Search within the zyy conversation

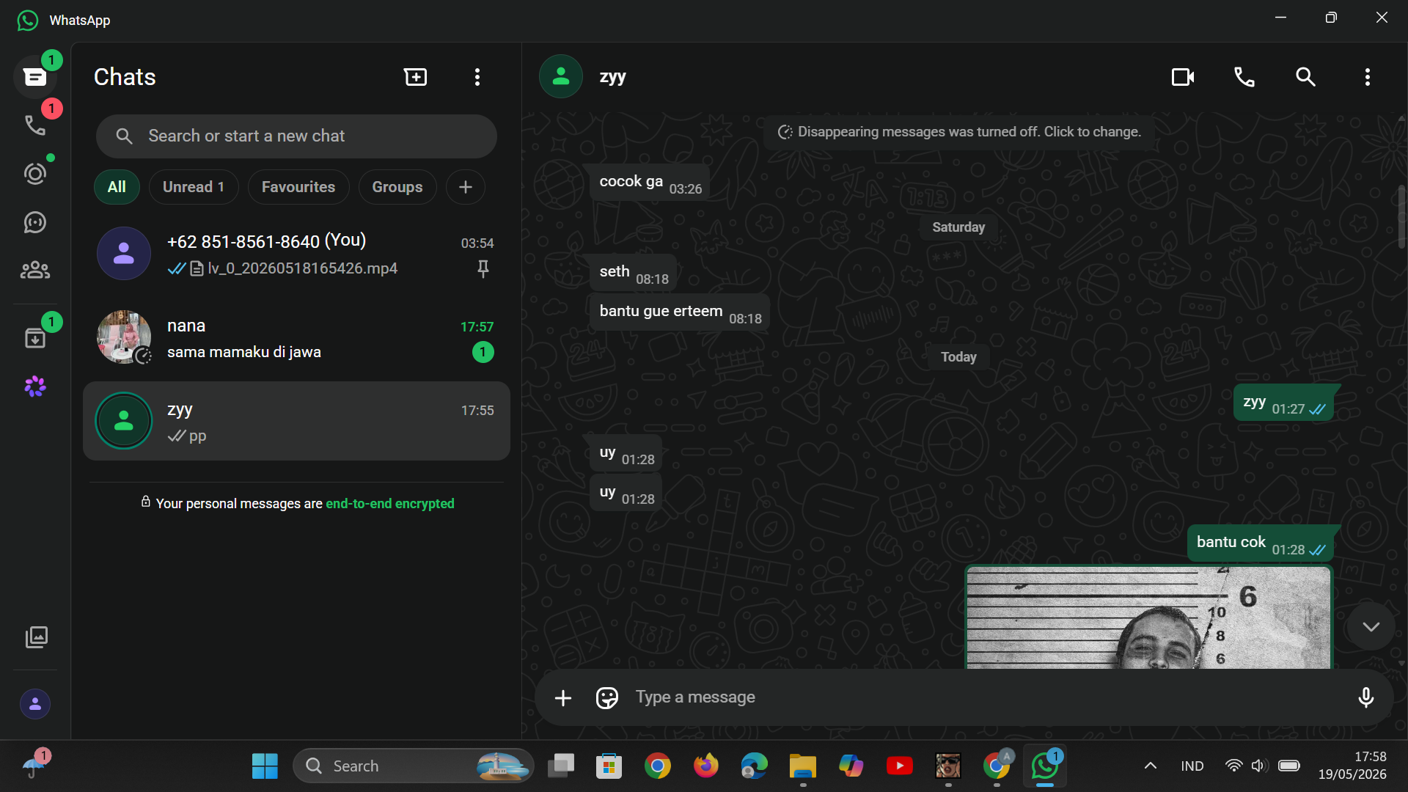[1305, 77]
